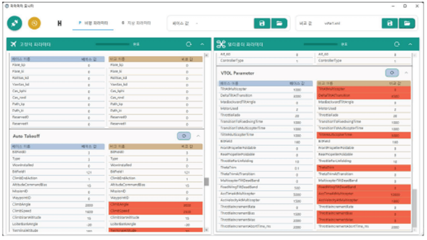This screenshot has height=240, width=427.
Task: Reload the VTOL Parameter section
Action: 392,73
